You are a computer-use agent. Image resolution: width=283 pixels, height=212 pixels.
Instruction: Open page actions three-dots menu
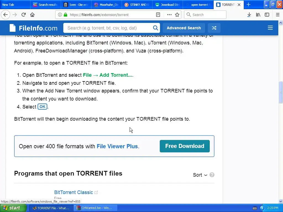pyautogui.click(x=169, y=15)
